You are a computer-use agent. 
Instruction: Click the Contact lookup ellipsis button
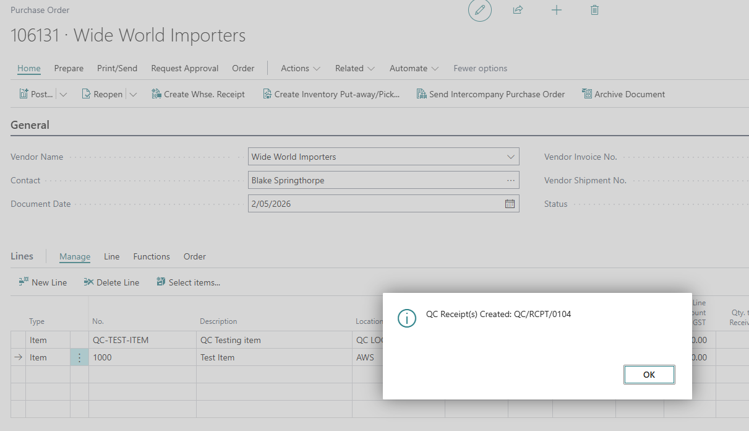pos(510,180)
